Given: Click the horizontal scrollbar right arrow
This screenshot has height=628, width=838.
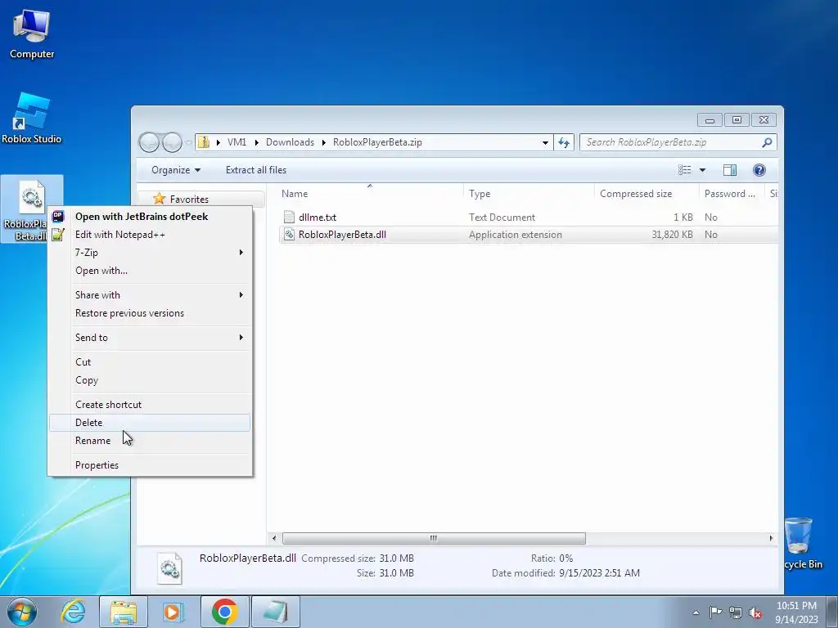Looking at the screenshot, I should click(x=771, y=538).
